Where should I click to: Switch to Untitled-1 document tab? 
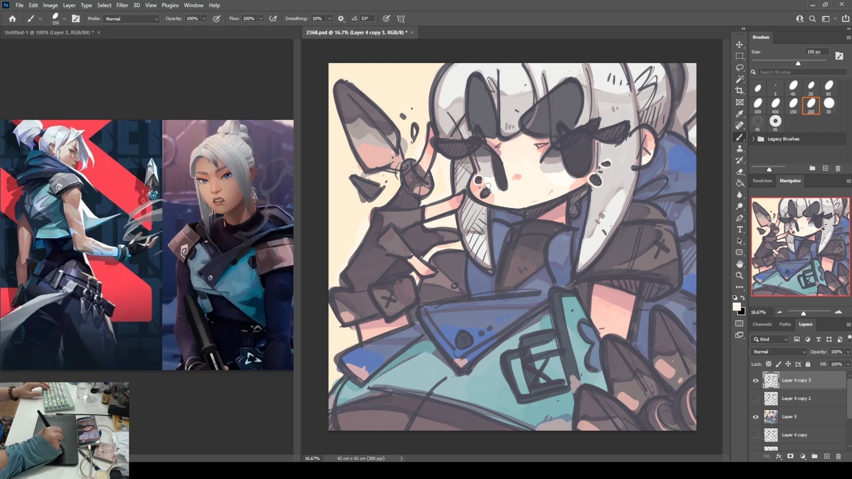(x=49, y=32)
